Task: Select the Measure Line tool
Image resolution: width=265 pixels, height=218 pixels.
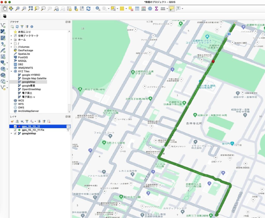Action: 163,9
